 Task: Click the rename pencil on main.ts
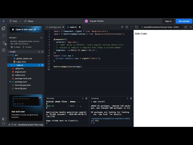[x=39, y=65]
